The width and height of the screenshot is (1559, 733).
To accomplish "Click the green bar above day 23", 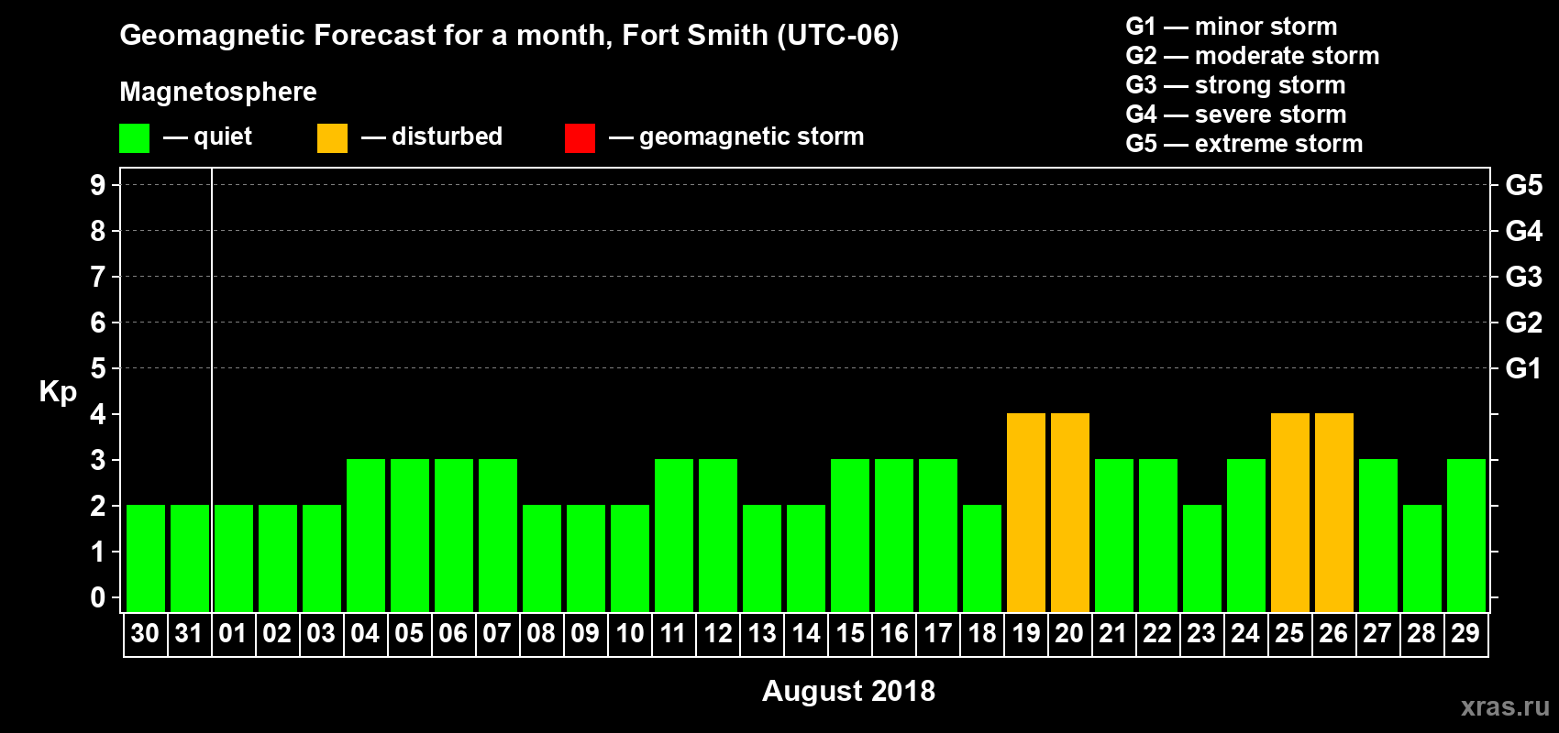I will 1202,558.
